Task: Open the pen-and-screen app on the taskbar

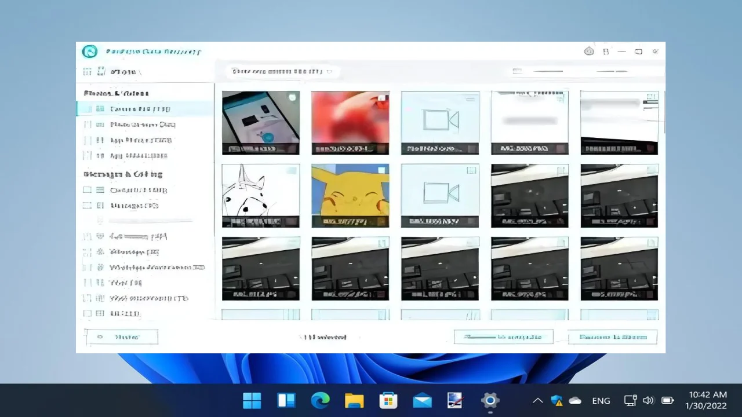Action: coord(456,400)
